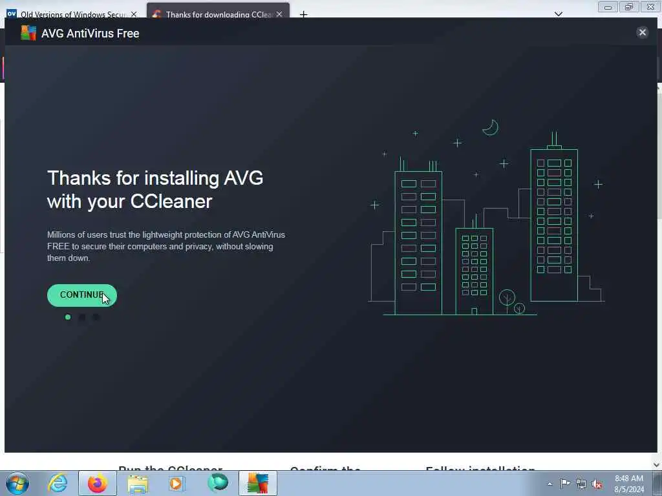Screen dimensions: 662x496
Task: Click the AVG installer taskbar icon
Action: pyautogui.click(x=257, y=483)
